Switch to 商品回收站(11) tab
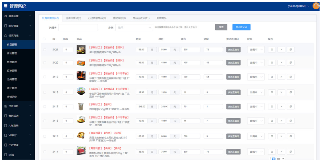Screen dimensions: 321x162 tap(141, 18)
